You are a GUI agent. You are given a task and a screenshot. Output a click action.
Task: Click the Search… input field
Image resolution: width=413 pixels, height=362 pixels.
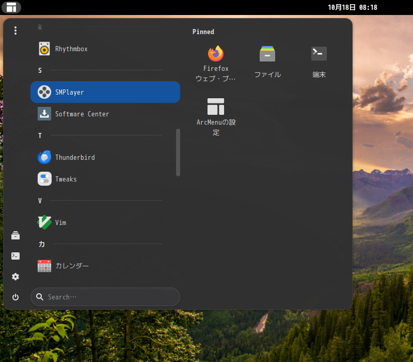(105, 297)
